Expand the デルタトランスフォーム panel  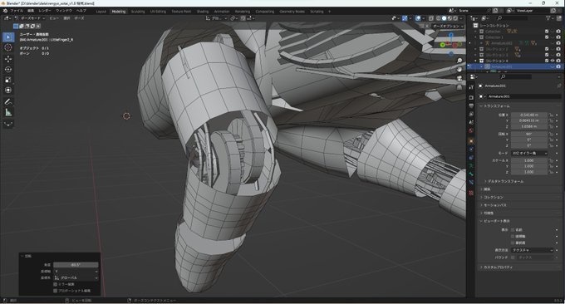(x=504, y=182)
